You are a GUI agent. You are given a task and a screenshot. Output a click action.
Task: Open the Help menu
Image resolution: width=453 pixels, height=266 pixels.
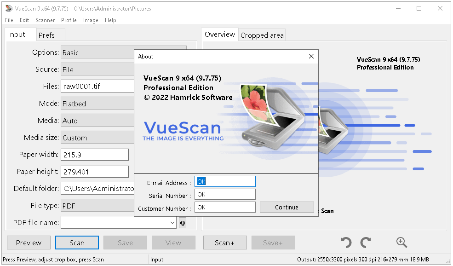(x=110, y=20)
